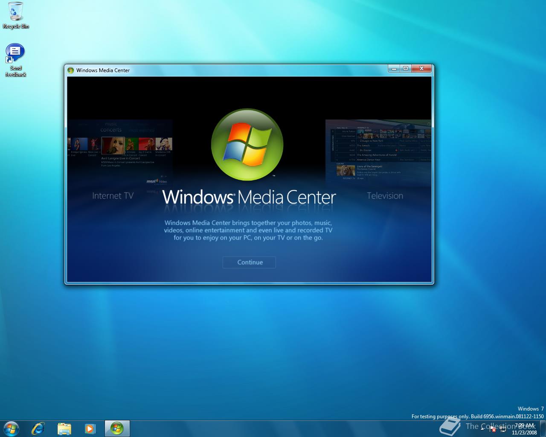Screen dimensions: 546x437
Task: Click the clock showing 7:29 AM
Action: 524,429
